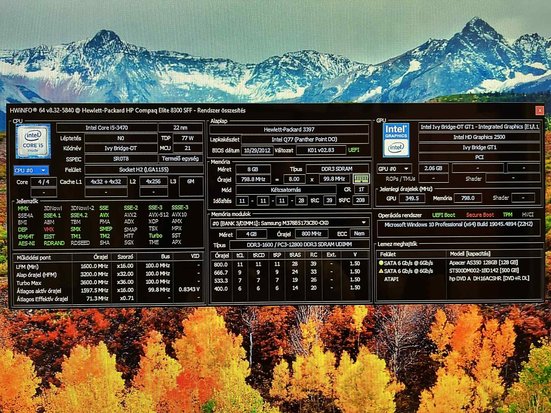Close the HWiNFO system summary window

pyautogui.click(x=539, y=111)
